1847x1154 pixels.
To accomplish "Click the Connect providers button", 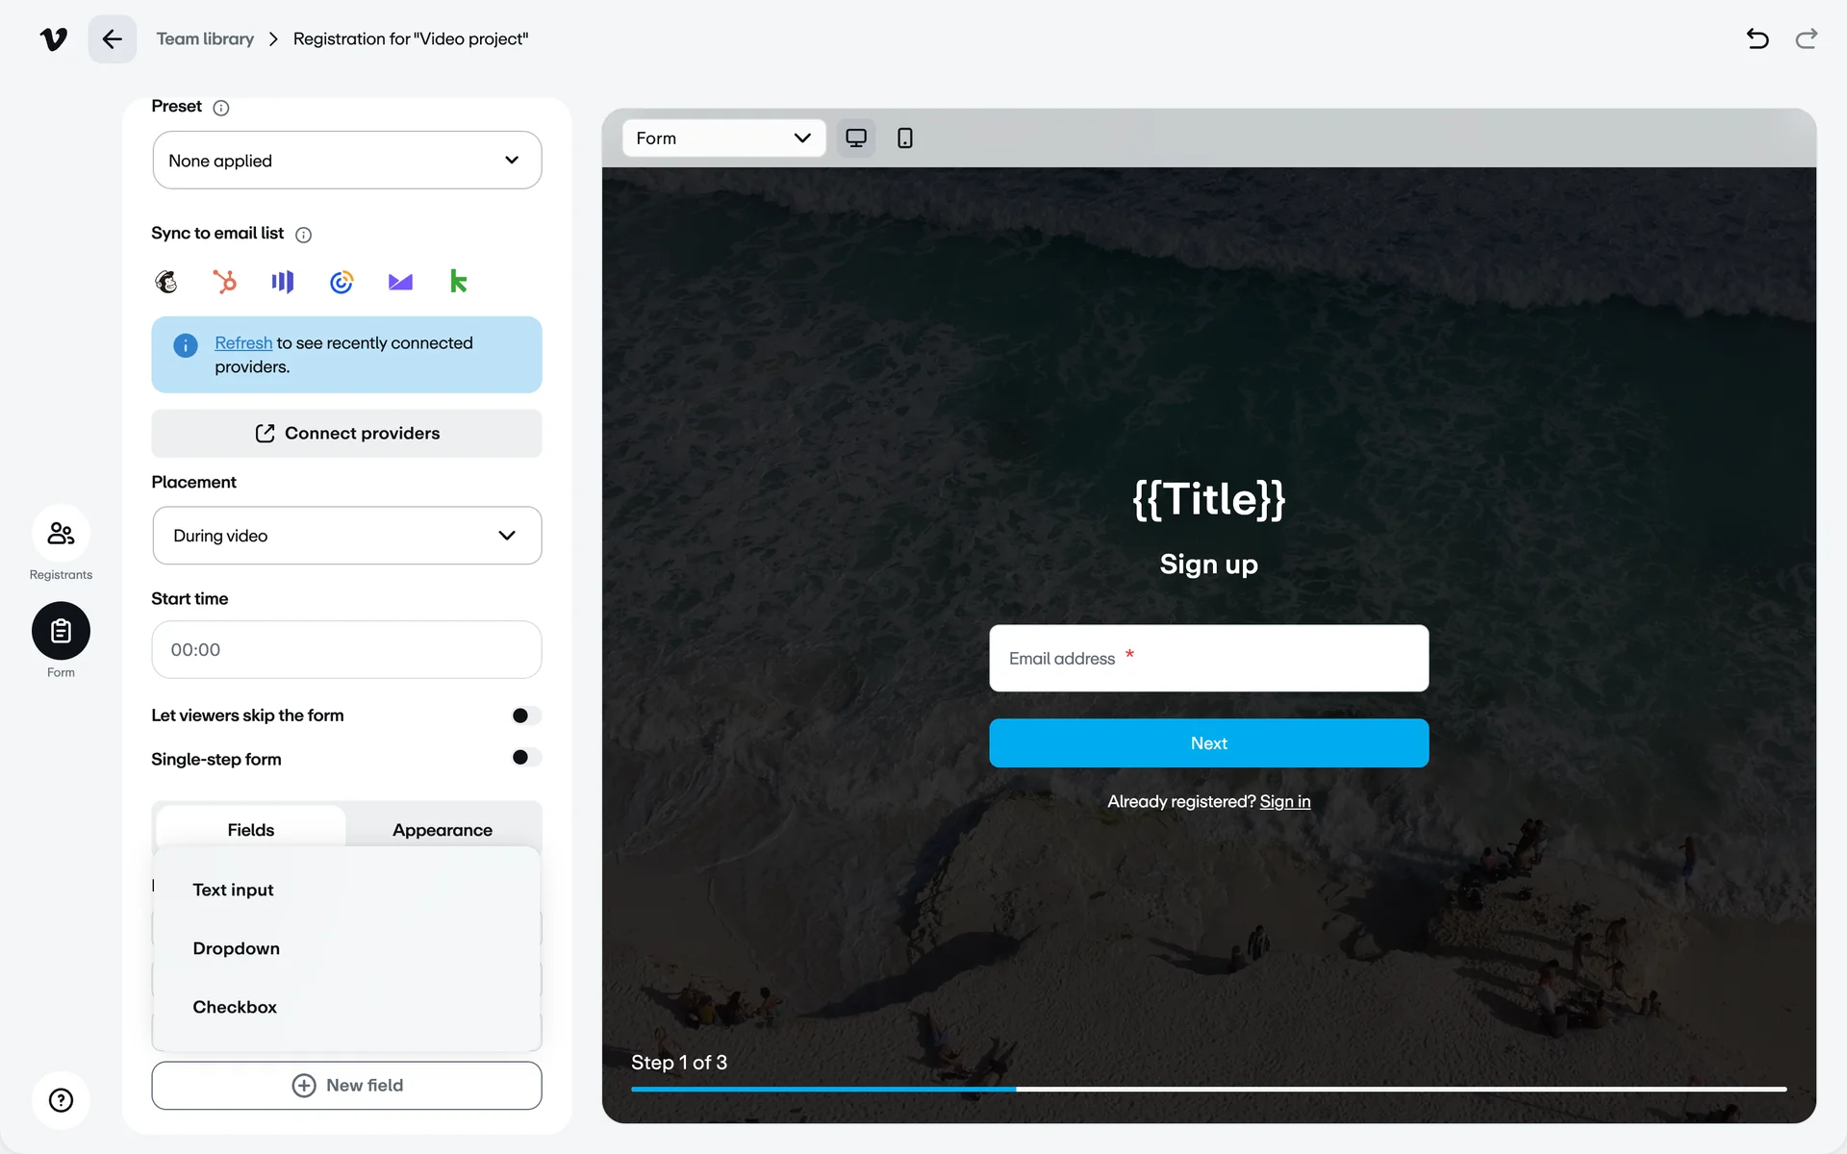I will coord(346,434).
